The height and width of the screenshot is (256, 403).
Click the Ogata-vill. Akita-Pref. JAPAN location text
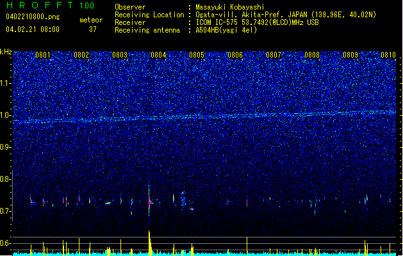tap(286, 15)
